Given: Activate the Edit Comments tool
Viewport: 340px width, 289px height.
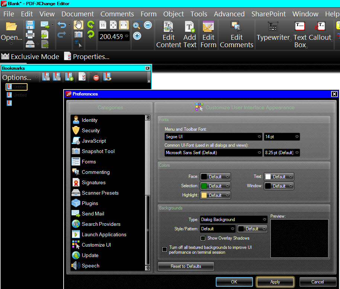Looking at the screenshot, I should click(237, 35).
